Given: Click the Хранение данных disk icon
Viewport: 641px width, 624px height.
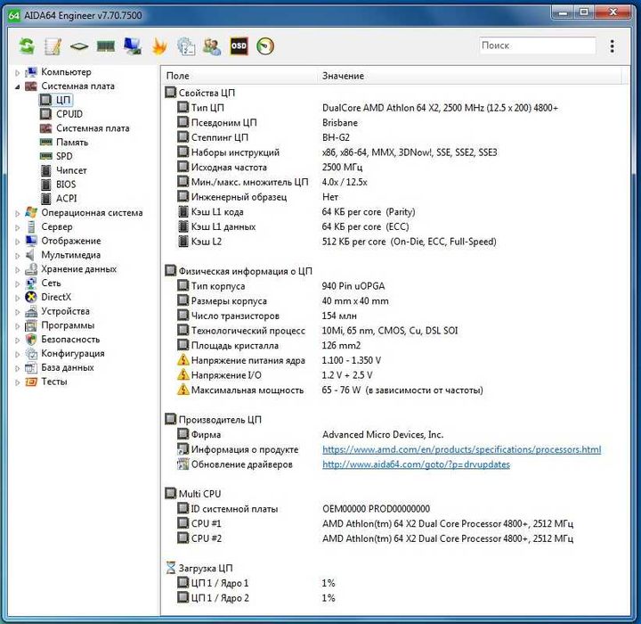Looking at the screenshot, I should [x=31, y=269].
